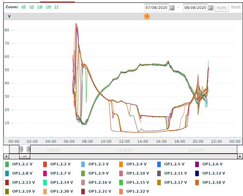Screen dimensions: 243x196
Task: Reset the date range
Action: click(x=236, y=7)
